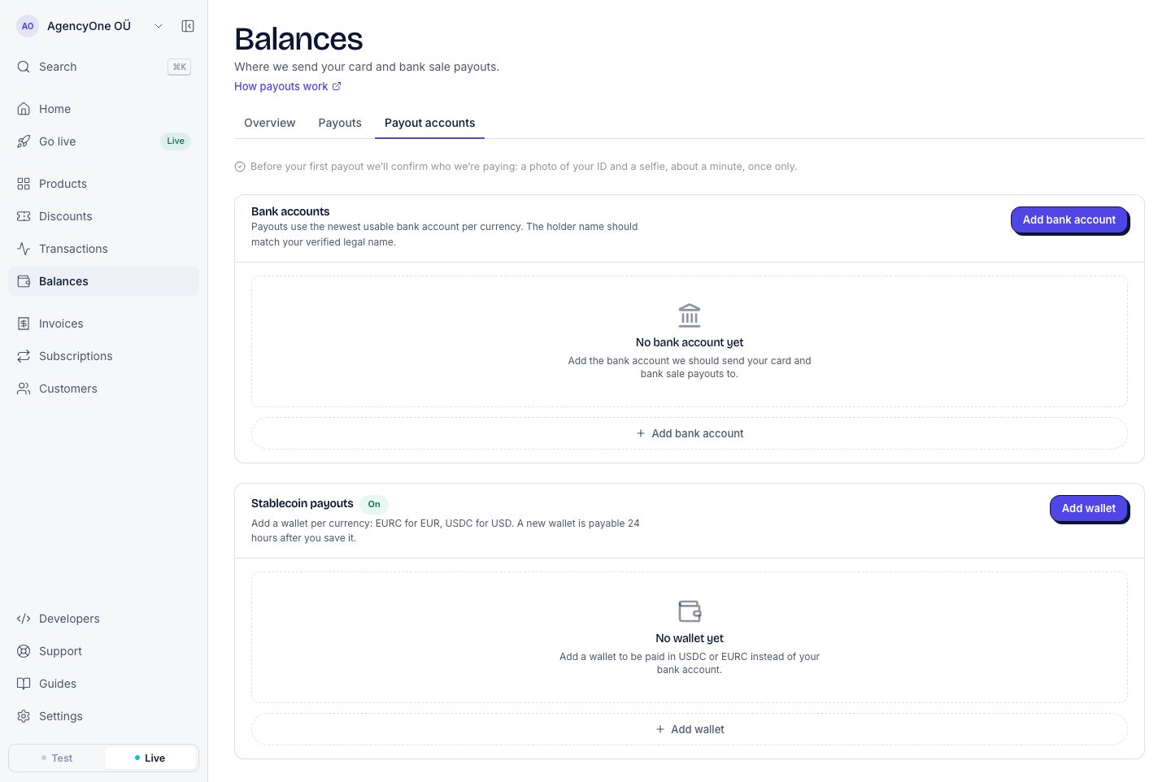Switch to Live mode
This screenshot has height=782, width=1171.
pos(150,758)
